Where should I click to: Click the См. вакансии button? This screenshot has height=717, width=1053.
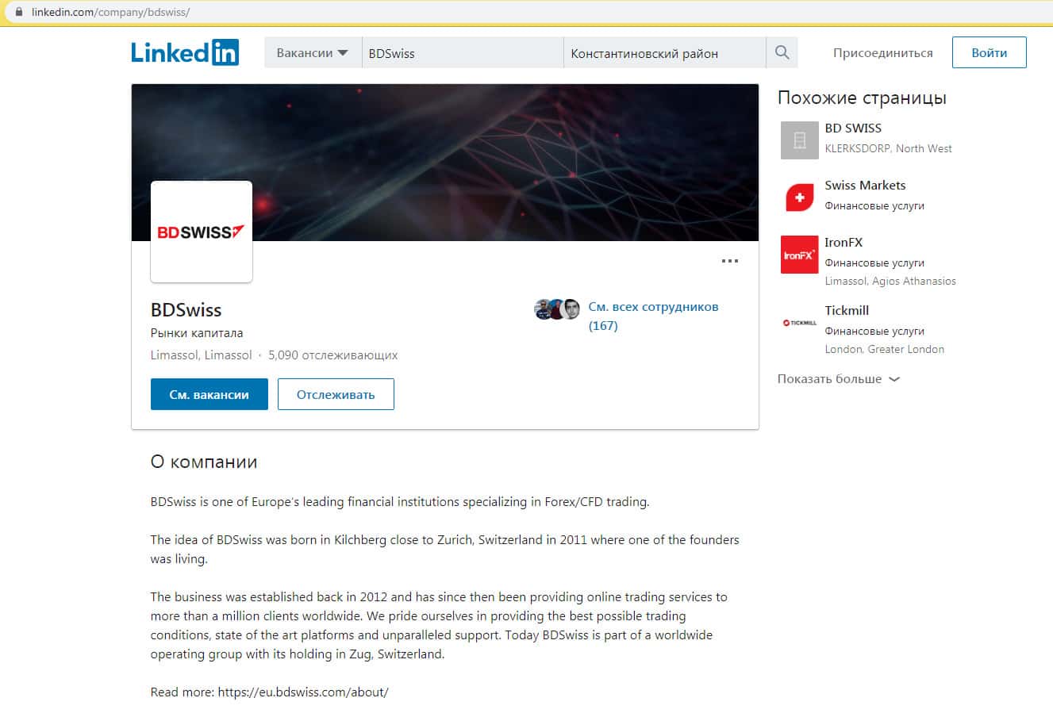click(x=209, y=394)
